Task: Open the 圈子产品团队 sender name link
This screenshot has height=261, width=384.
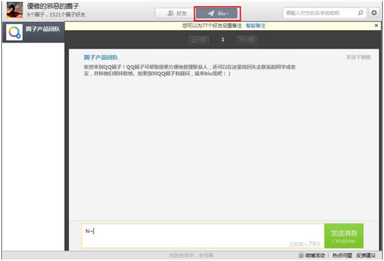Action: coord(101,58)
